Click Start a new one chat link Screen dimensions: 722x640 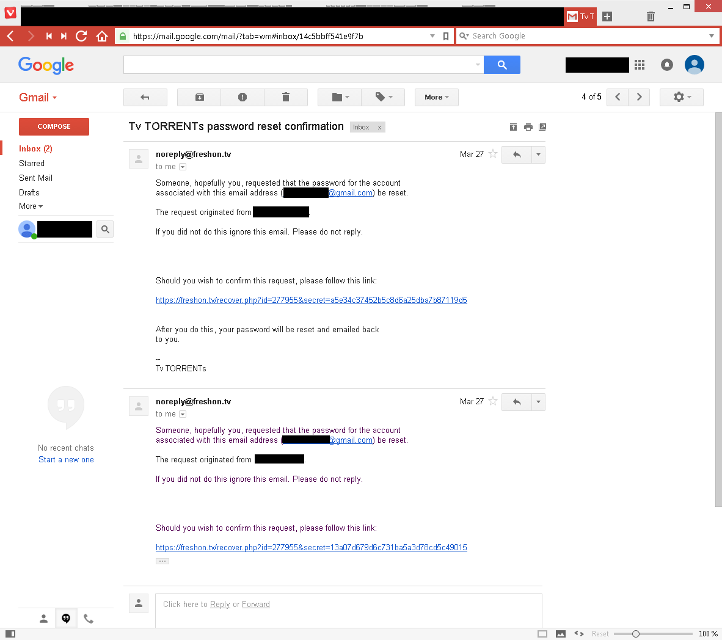coord(66,459)
